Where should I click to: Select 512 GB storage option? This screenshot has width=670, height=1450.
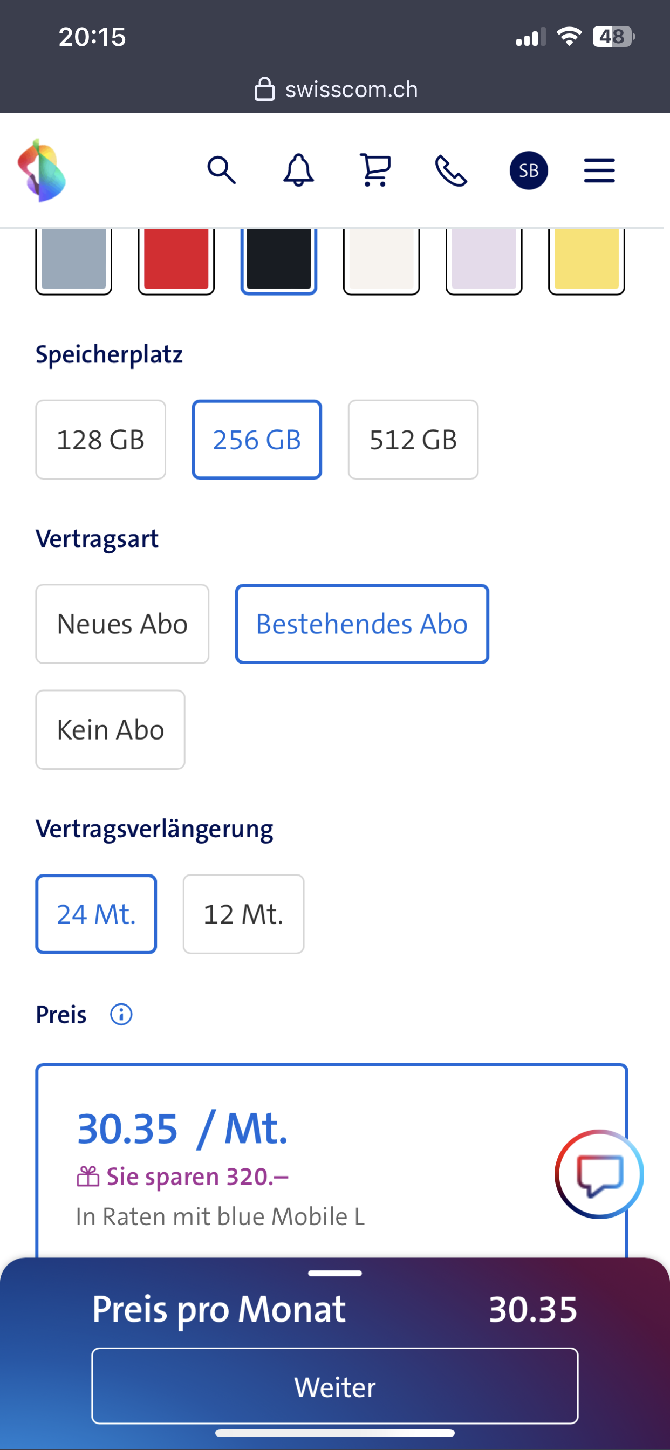tap(413, 440)
